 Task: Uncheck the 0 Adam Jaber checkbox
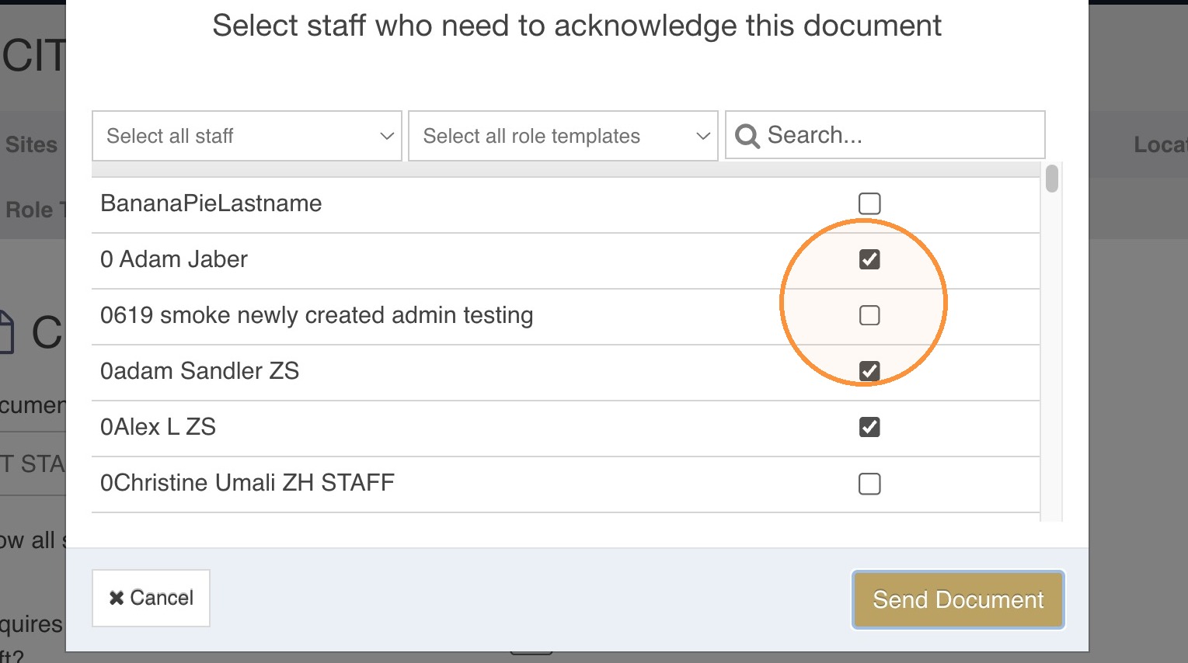(869, 259)
